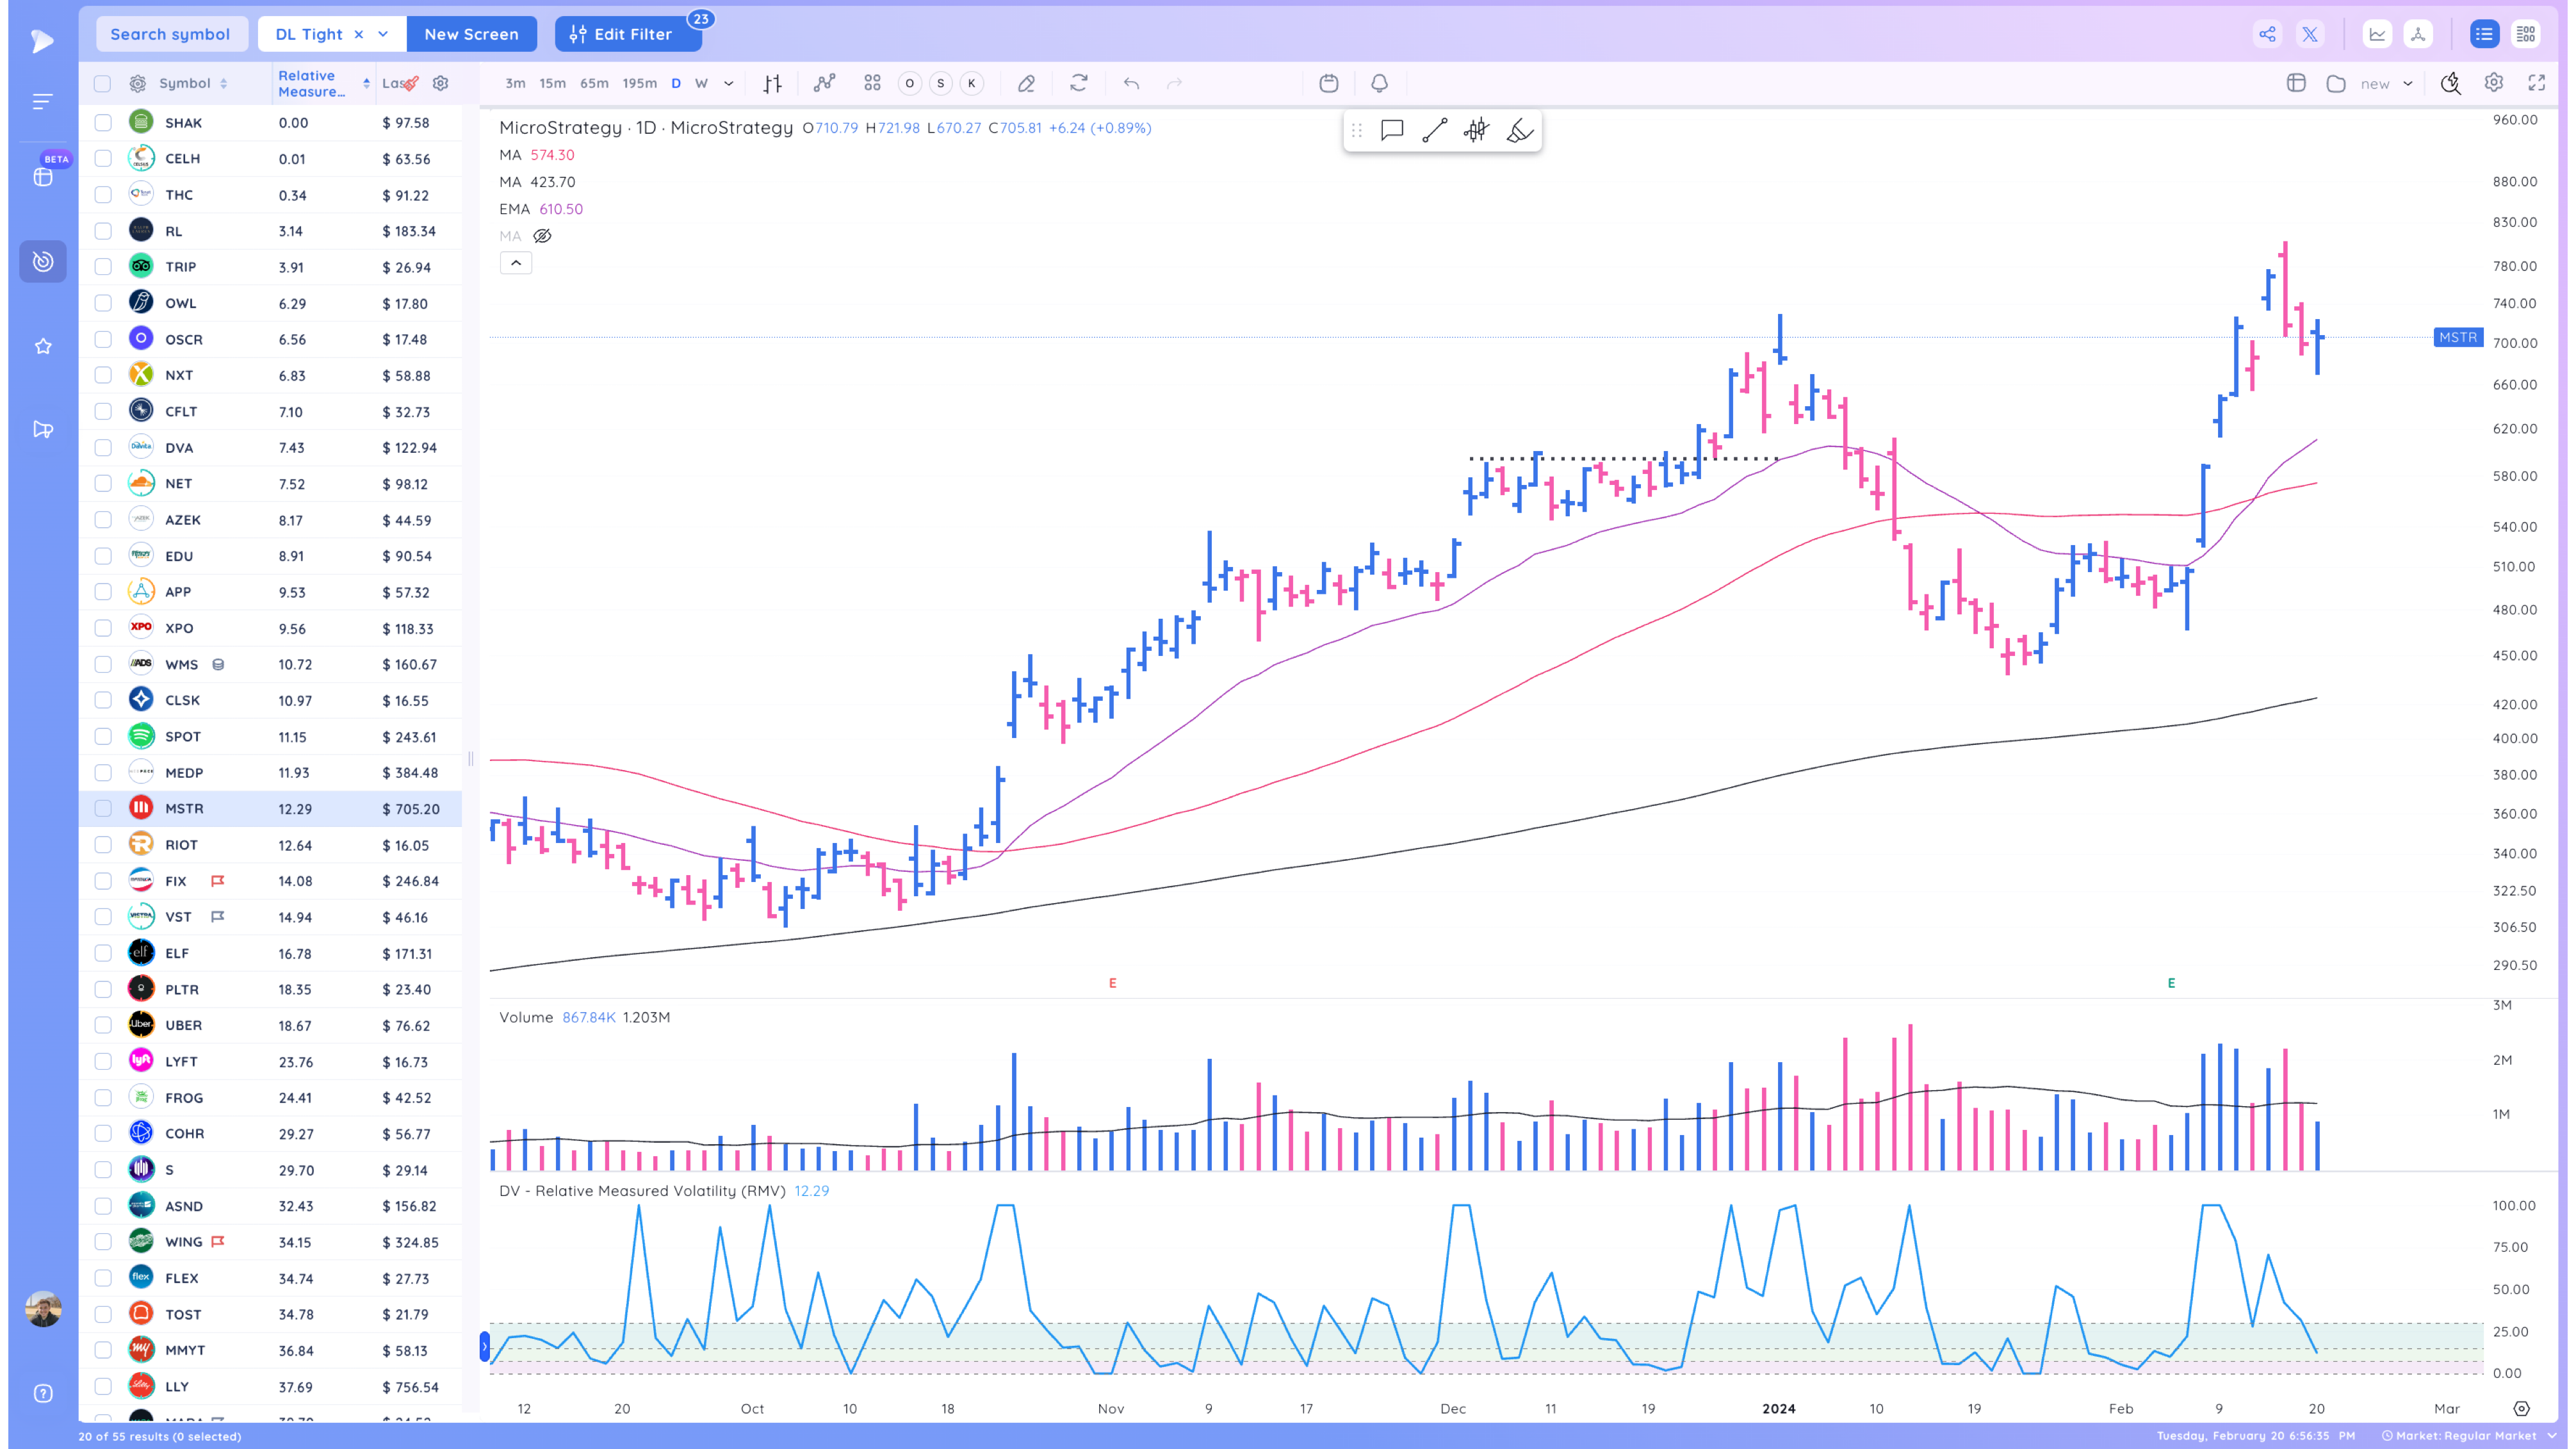Image resolution: width=2576 pixels, height=1449 pixels.
Task: Check the CELH row checkbox
Action: coord(102,158)
